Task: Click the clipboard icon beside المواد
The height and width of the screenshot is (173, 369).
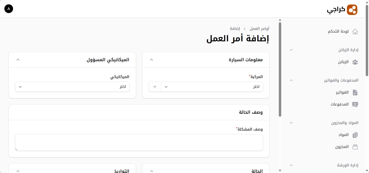Action: click(355, 135)
